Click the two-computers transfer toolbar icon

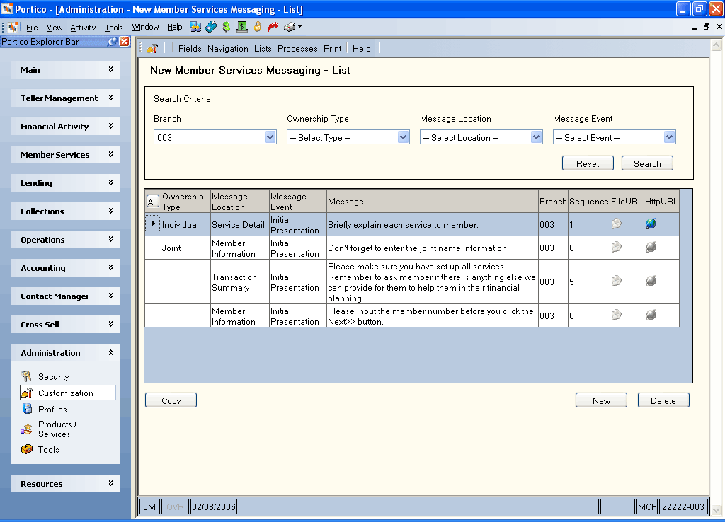[x=195, y=27]
